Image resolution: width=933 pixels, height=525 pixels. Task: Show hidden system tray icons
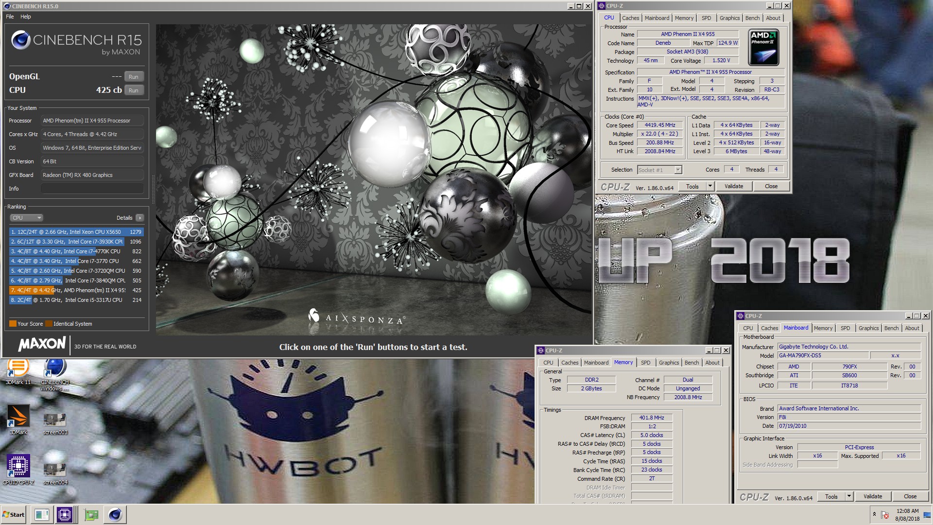[874, 514]
